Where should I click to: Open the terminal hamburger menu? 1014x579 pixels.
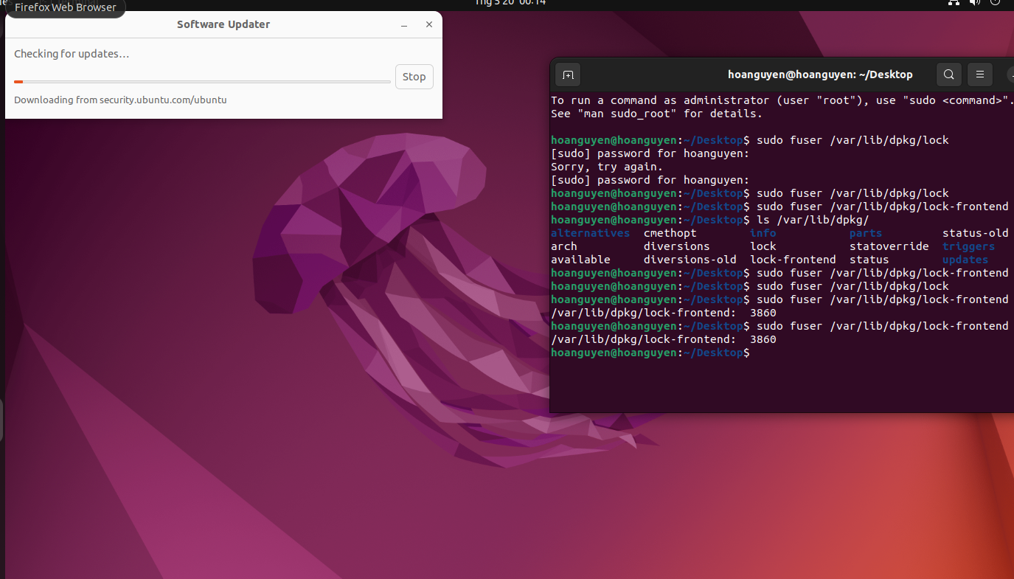[x=980, y=74]
